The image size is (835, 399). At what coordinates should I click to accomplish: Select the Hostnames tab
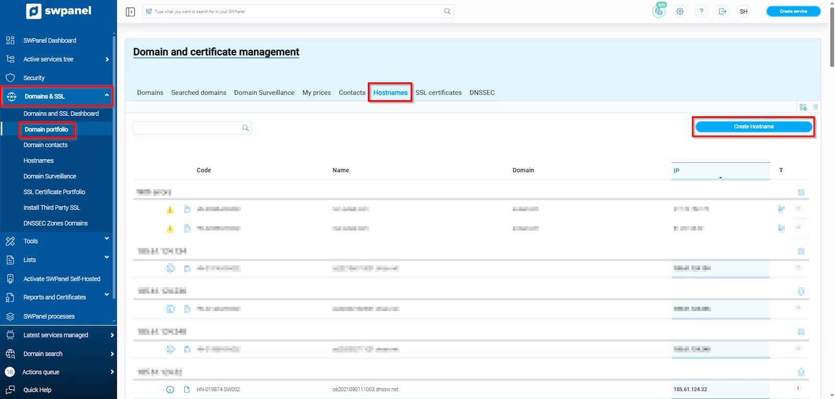pyautogui.click(x=390, y=92)
